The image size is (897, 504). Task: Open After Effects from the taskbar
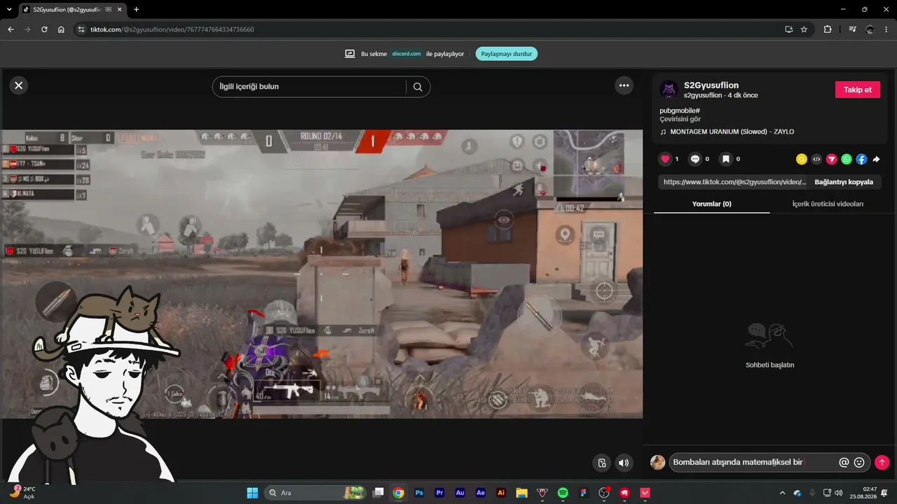pyautogui.click(x=481, y=493)
